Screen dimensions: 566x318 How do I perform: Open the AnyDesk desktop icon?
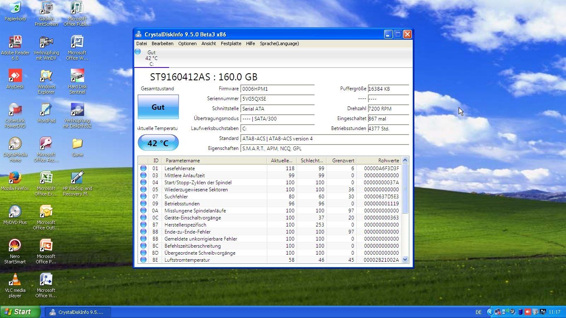click(15, 79)
